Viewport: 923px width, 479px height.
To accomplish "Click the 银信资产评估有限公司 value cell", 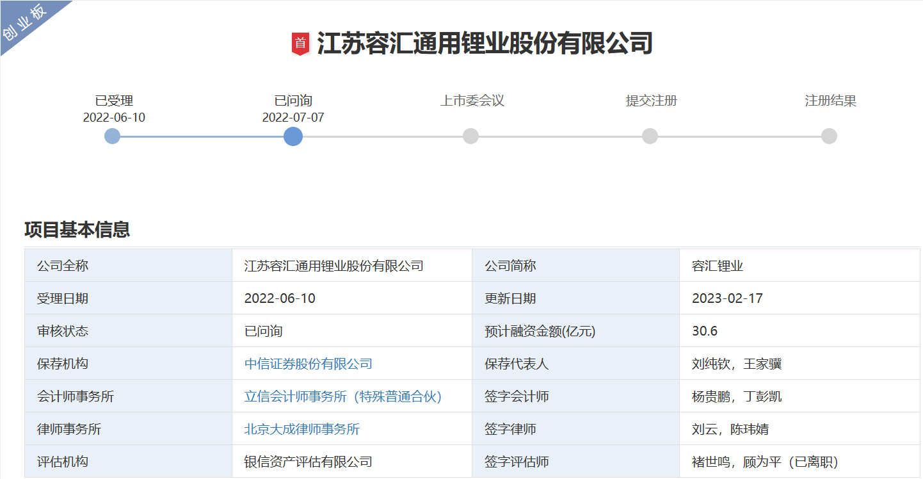I will tap(351, 462).
